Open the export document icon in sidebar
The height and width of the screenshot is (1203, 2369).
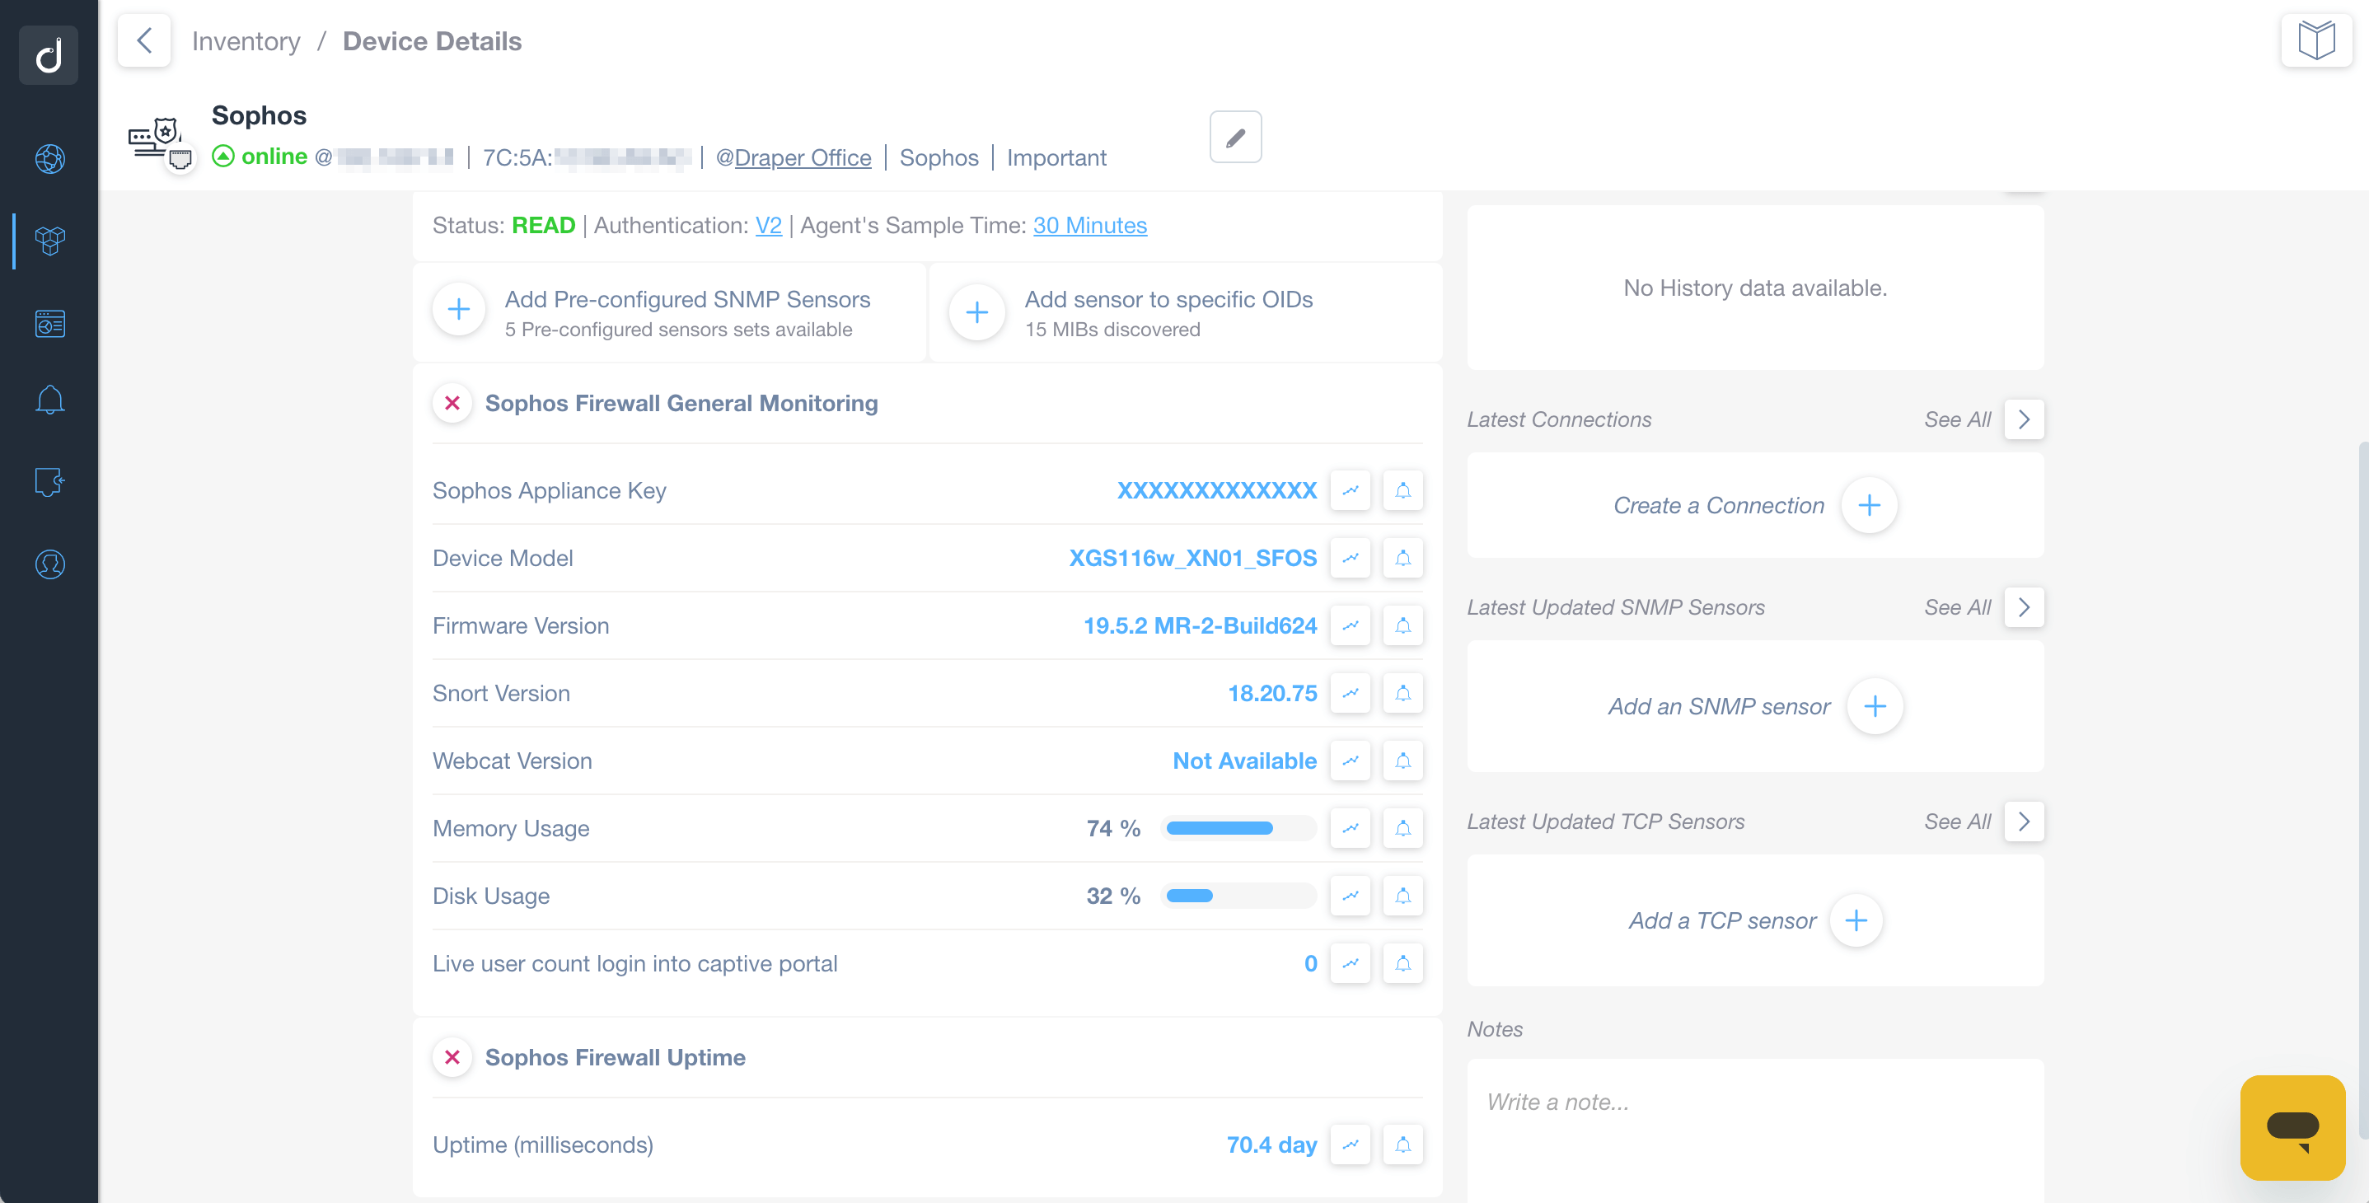click(49, 482)
